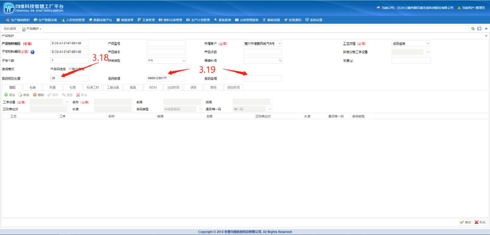
Task: Click the 确定 confirm button
Action: click(x=466, y=222)
